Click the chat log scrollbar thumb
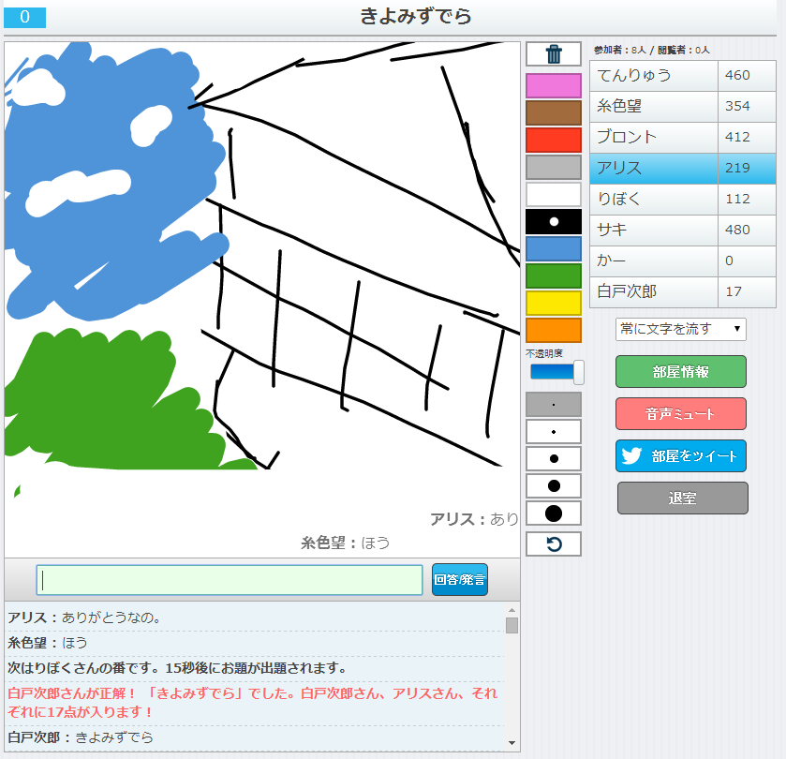This screenshot has width=786, height=759. tap(512, 626)
